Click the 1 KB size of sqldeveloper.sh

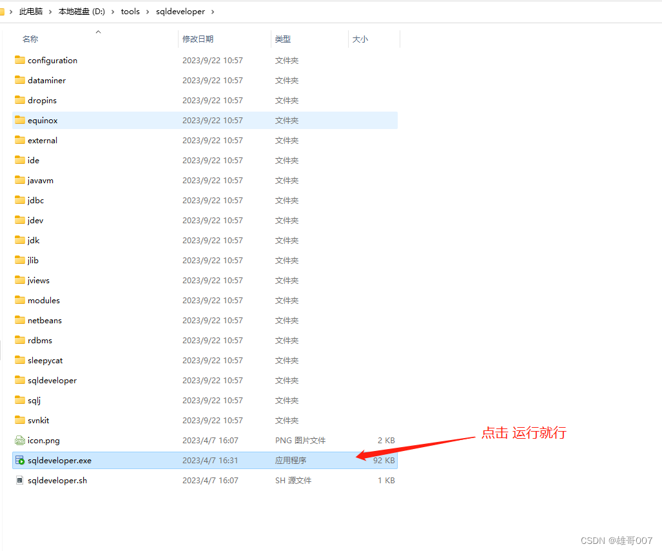386,481
